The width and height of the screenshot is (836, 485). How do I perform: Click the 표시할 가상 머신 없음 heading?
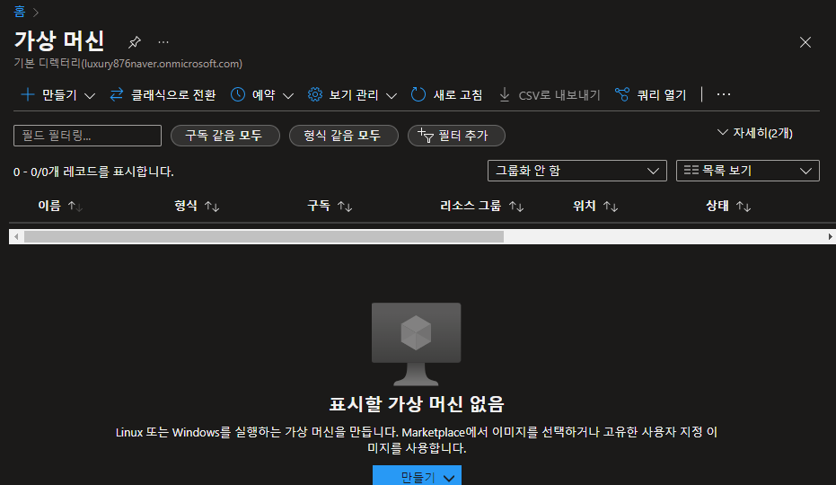click(417, 404)
